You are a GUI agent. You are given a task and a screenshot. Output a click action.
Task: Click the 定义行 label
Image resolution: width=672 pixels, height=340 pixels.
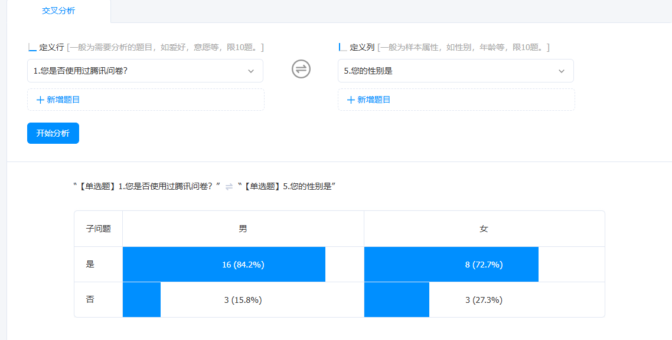51,48
